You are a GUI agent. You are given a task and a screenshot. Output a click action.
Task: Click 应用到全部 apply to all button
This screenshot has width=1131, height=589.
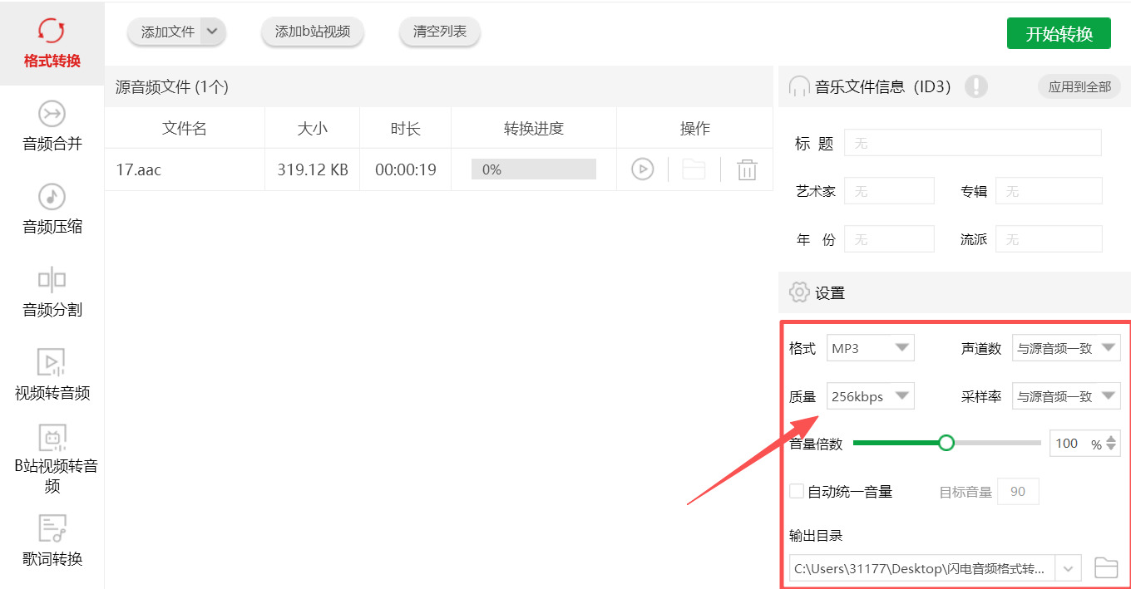[1079, 86]
